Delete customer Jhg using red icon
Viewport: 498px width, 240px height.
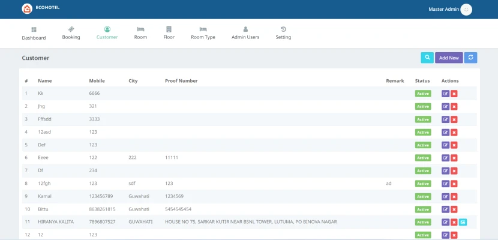click(454, 106)
